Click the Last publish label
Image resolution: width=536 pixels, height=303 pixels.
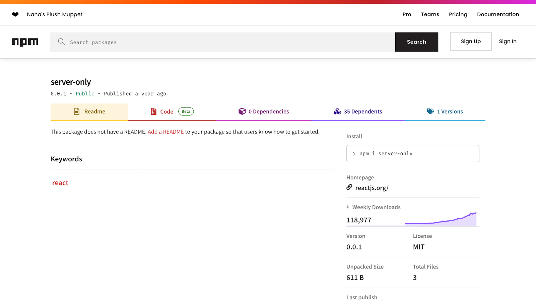click(x=362, y=297)
